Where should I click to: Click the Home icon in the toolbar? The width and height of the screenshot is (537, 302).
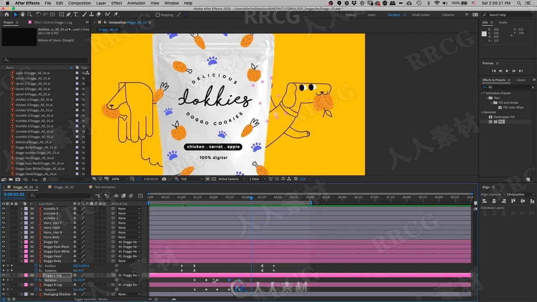(7, 14)
